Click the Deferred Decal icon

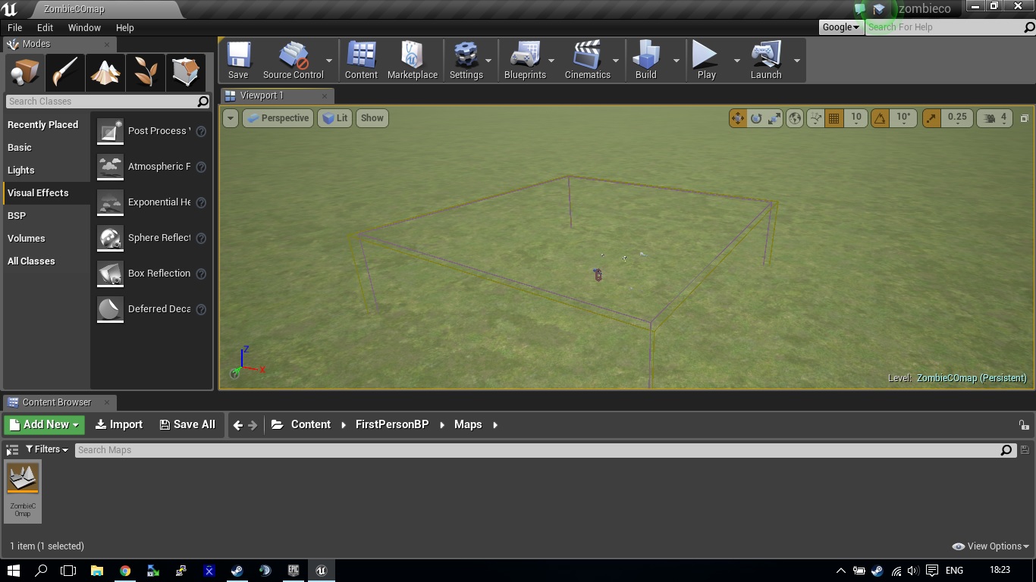click(x=110, y=309)
